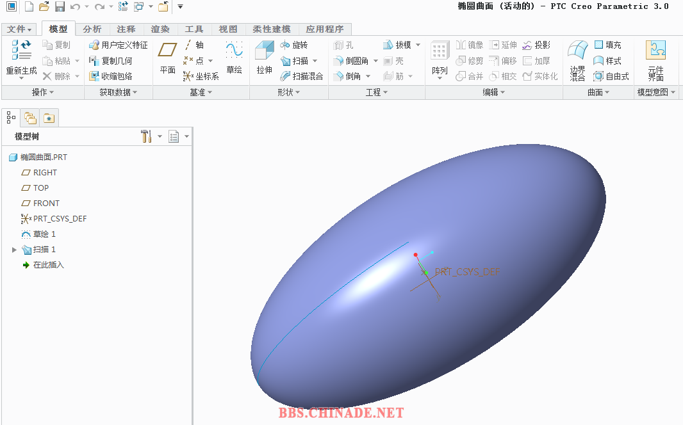Image resolution: width=683 pixels, height=425 pixels.
Task: Expand the Shapes (形状) group dropdown
Action: pyautogui.click(x=289, y=92)
